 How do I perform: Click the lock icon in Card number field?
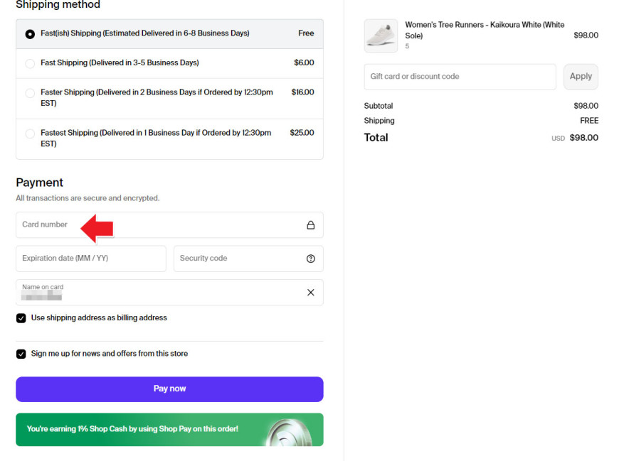coord(311,225)
